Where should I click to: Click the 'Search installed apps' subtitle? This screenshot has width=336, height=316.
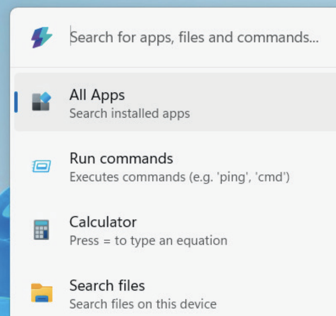129,114
